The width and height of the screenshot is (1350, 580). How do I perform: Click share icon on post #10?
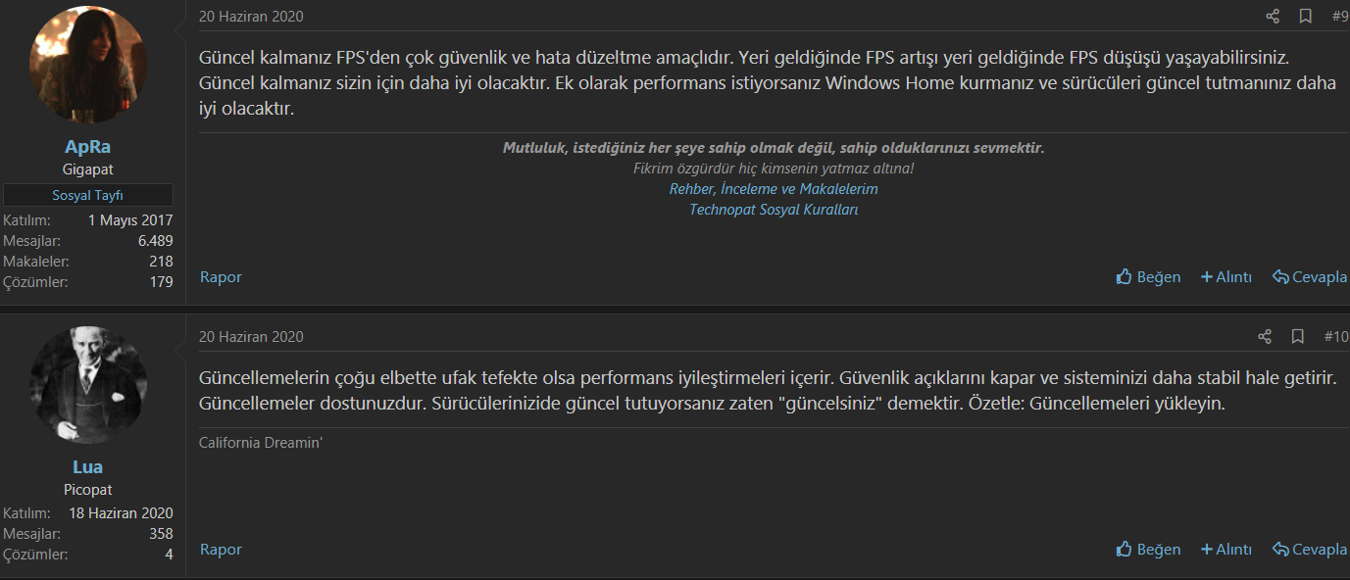tap(1265, 336)
